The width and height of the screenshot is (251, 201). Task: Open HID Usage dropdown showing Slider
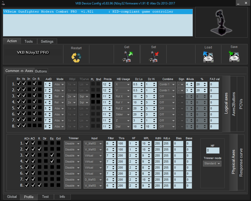pos(122,114)
